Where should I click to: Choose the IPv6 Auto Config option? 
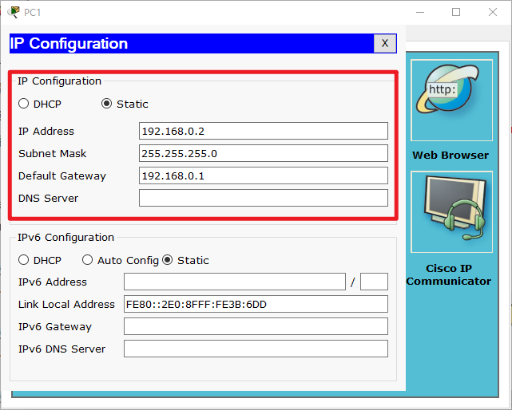coord(87,260)
